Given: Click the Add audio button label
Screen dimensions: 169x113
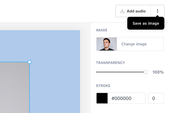Looking at the screenshot, I should tap(136, 11).
